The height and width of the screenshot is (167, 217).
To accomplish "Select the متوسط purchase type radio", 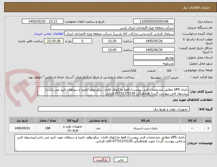I will [165, 77].
